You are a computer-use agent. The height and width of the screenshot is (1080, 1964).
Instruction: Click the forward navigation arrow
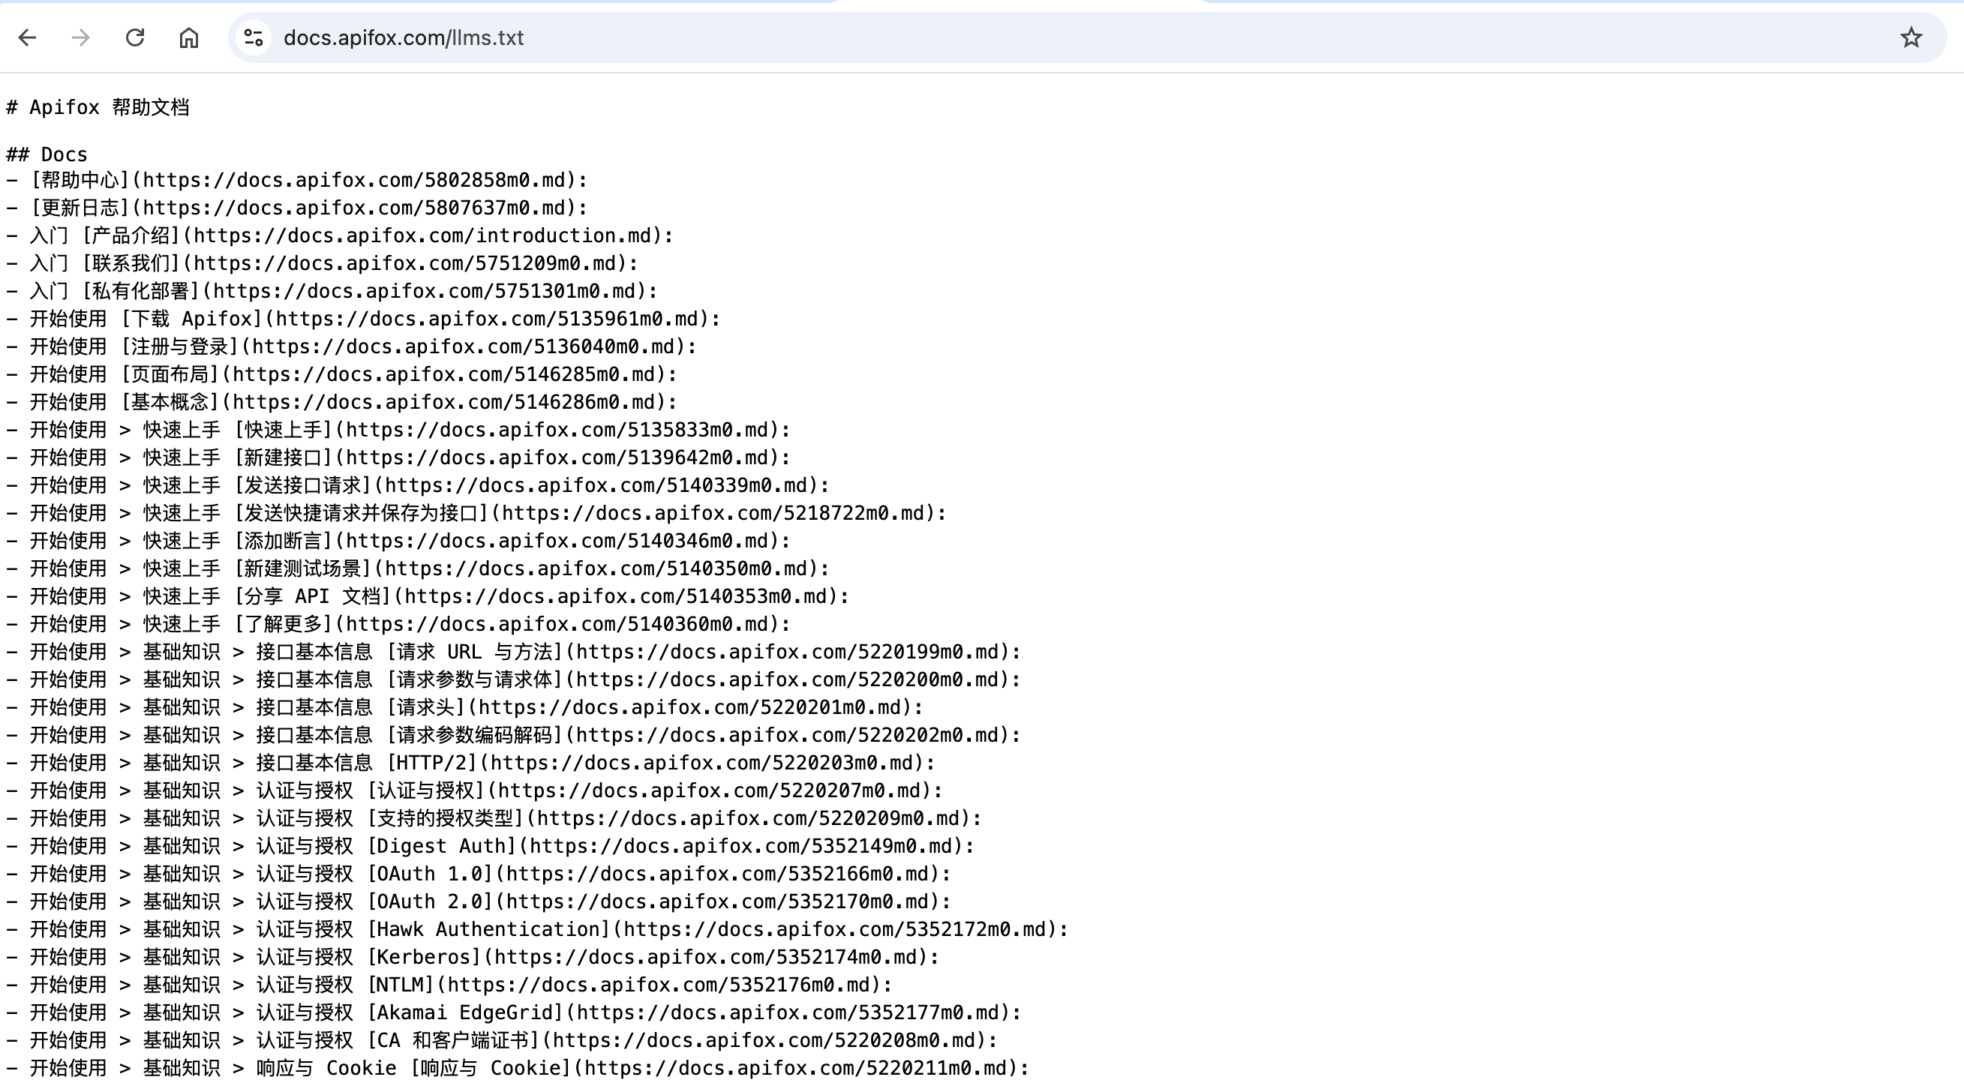coord(80,37)
